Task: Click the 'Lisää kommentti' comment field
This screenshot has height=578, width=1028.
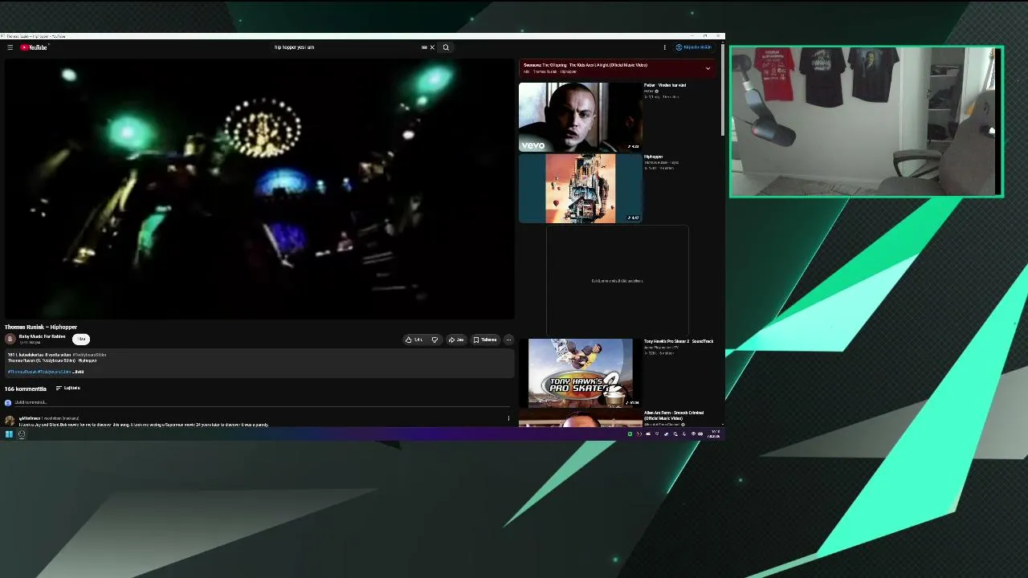Action: click(x=261, y=402)
